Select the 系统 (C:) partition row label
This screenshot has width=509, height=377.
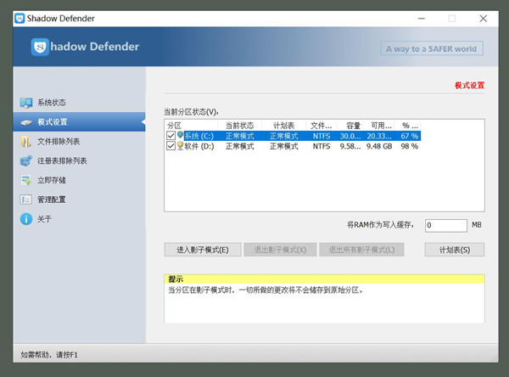[199, 136]
